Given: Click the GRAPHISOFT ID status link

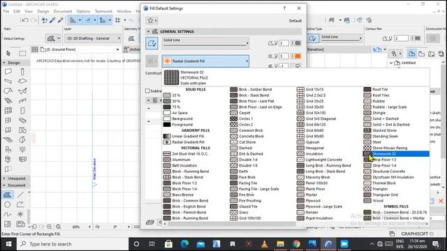Looking at the screenshot, I should [418, 234].
